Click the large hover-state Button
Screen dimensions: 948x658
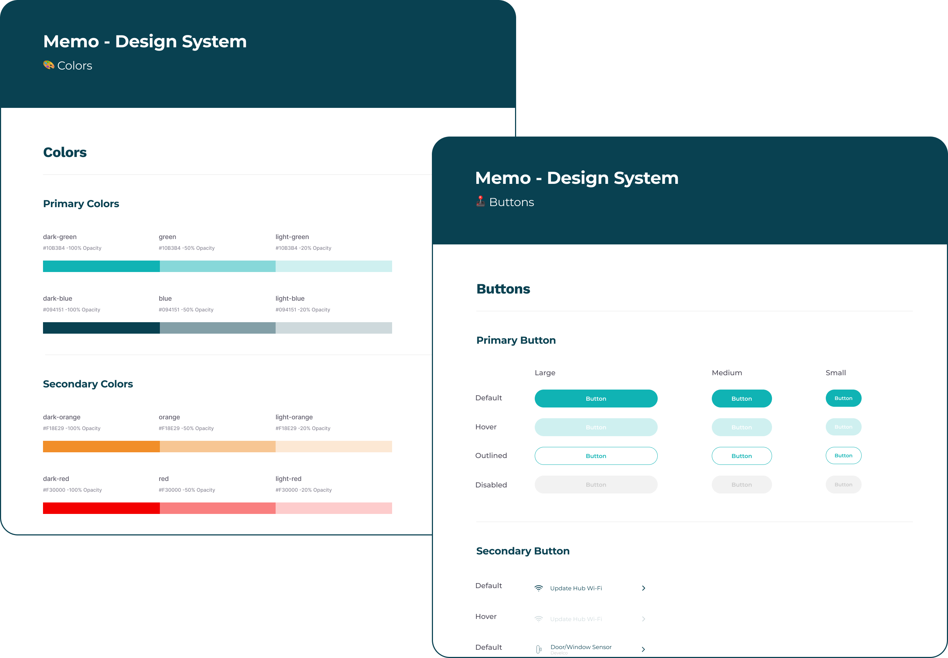pos(596,427)
